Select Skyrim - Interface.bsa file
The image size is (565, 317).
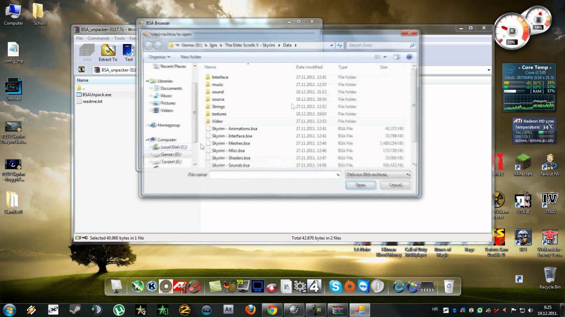click(232, 136)
